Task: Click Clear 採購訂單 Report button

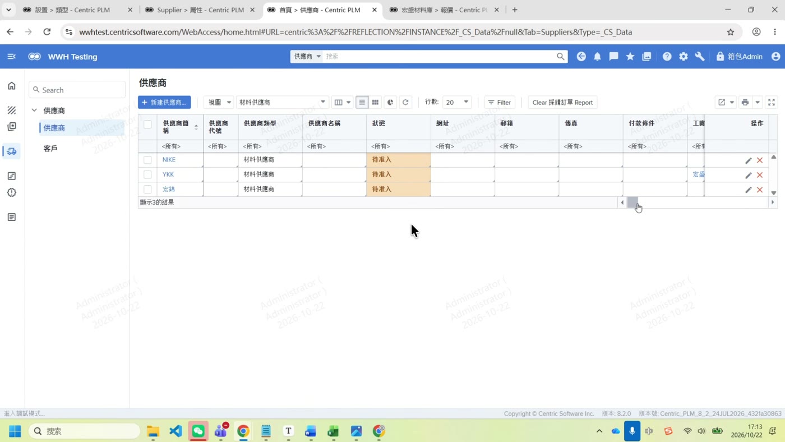Action: tap(562, 102)
